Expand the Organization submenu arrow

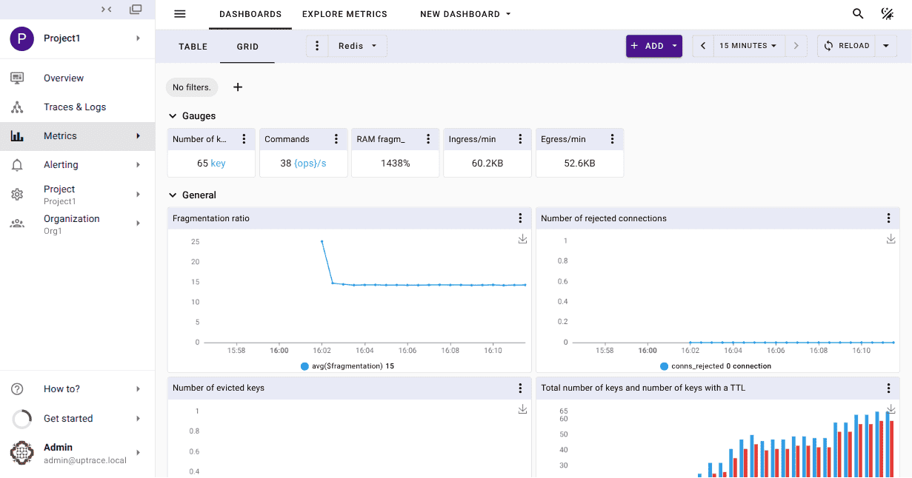(138, 223)
